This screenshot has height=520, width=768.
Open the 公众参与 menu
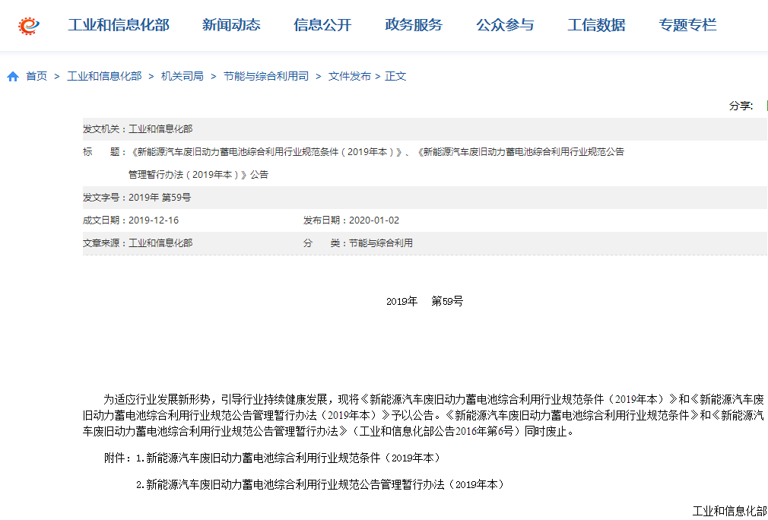coord(505,25)
